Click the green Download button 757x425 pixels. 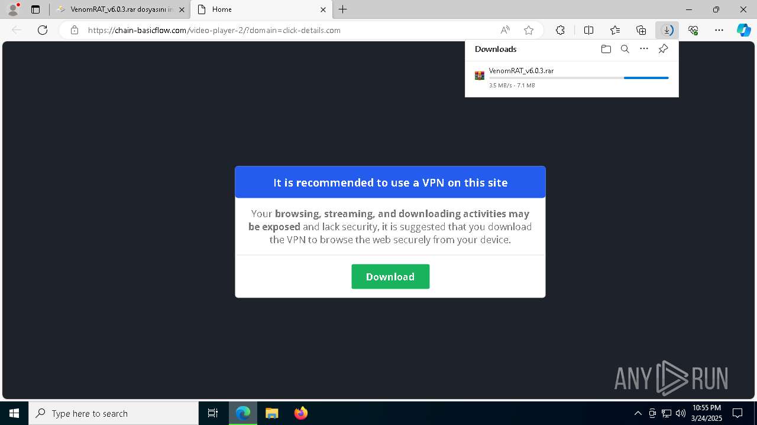click(390, 277)
